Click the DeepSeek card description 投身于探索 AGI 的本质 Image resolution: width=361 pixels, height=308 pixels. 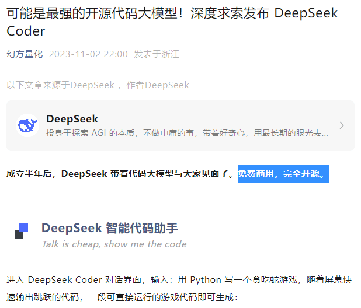click(x=187, y=133)
